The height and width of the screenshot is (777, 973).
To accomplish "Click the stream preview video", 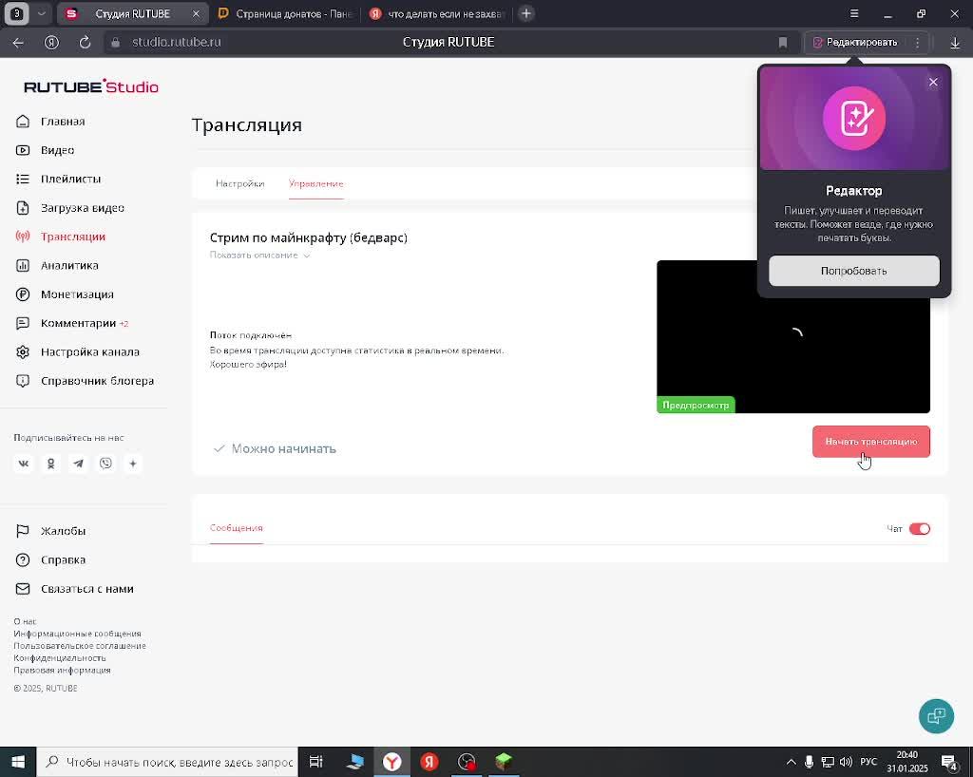I will coord(793,336).
